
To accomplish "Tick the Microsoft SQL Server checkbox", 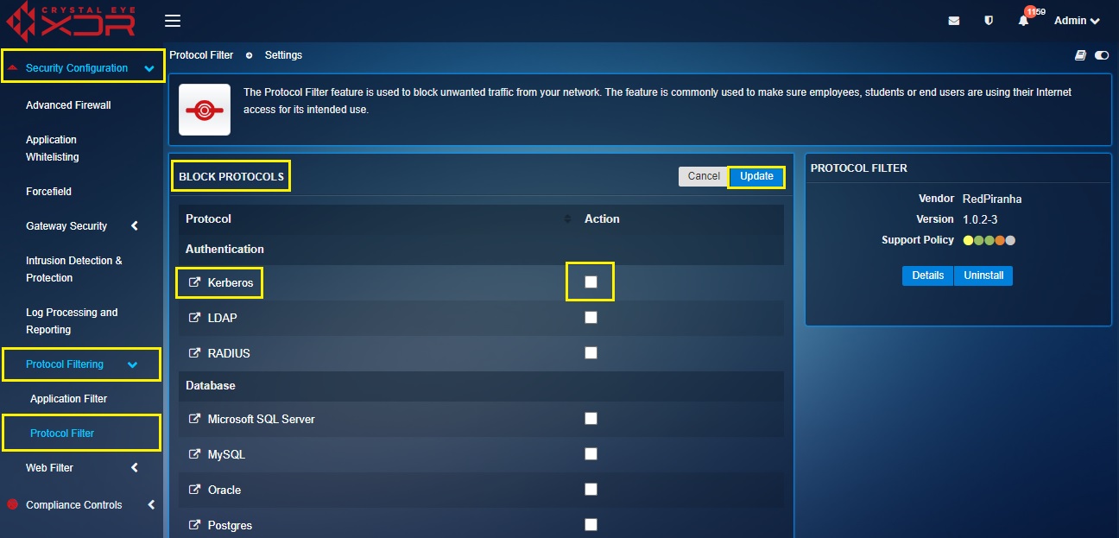I will click(x=591, y=418).
